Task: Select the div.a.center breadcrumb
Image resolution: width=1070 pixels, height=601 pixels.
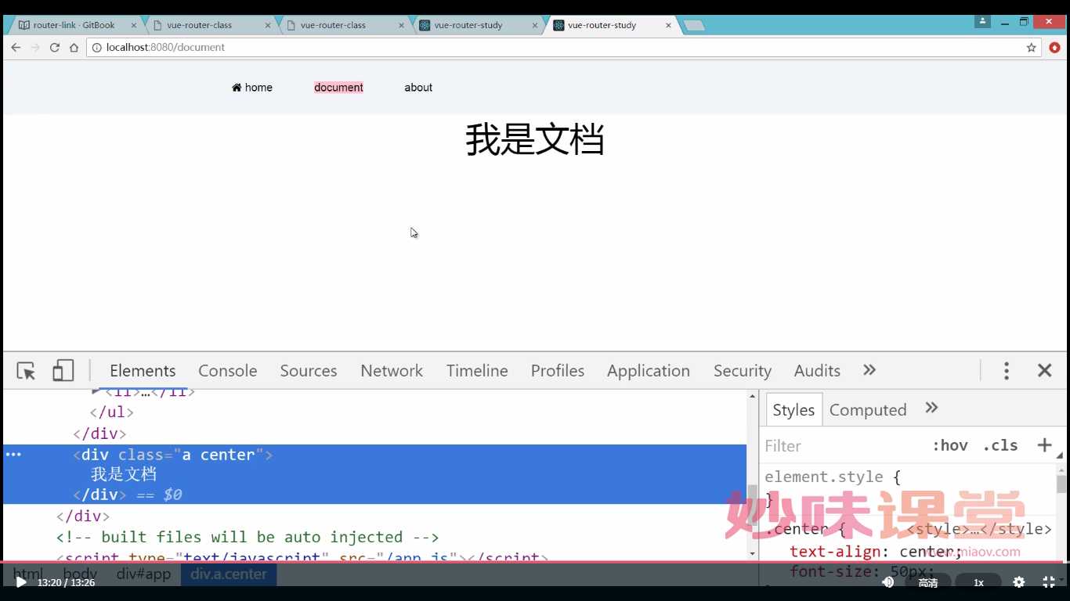Action: (x=229, y=574)
